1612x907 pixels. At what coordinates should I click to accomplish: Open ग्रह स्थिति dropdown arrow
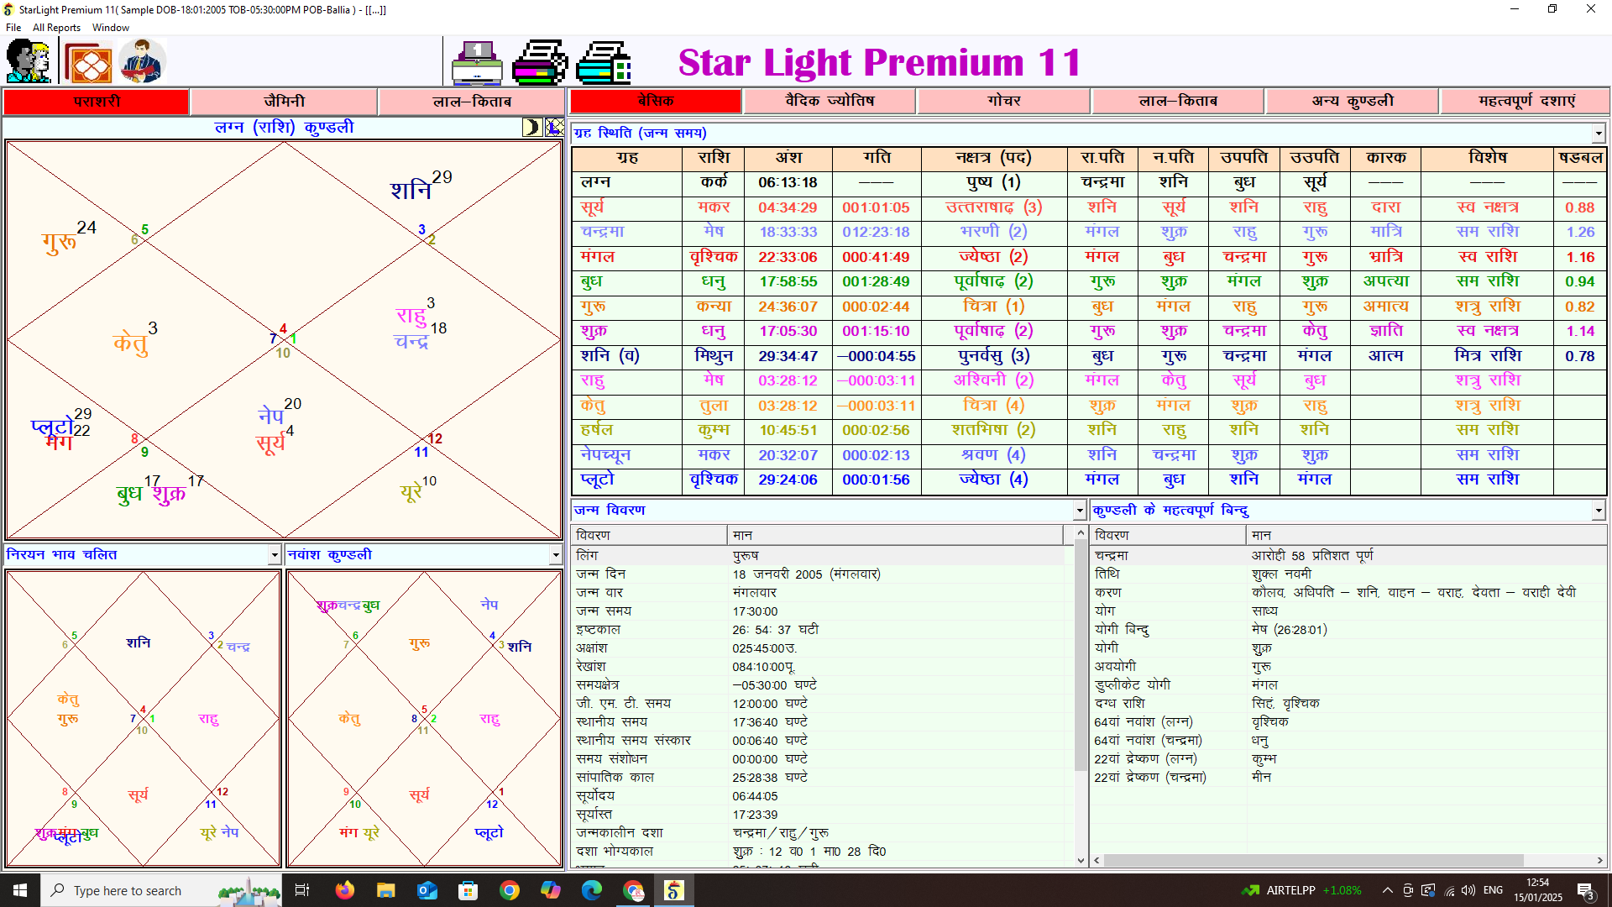click(x=1598, y=134)
